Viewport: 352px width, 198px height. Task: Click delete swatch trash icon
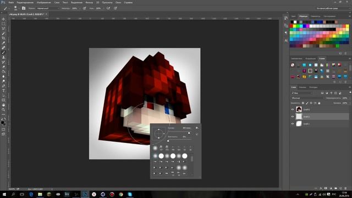click(346, 53)
